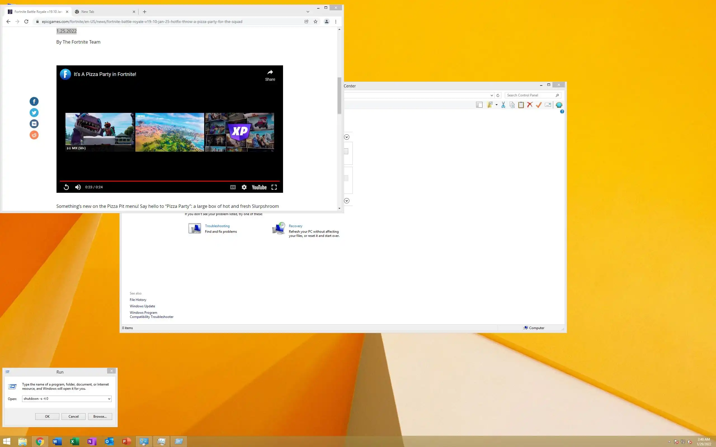Click the Copy icon in toolbar

click(512, 105)
